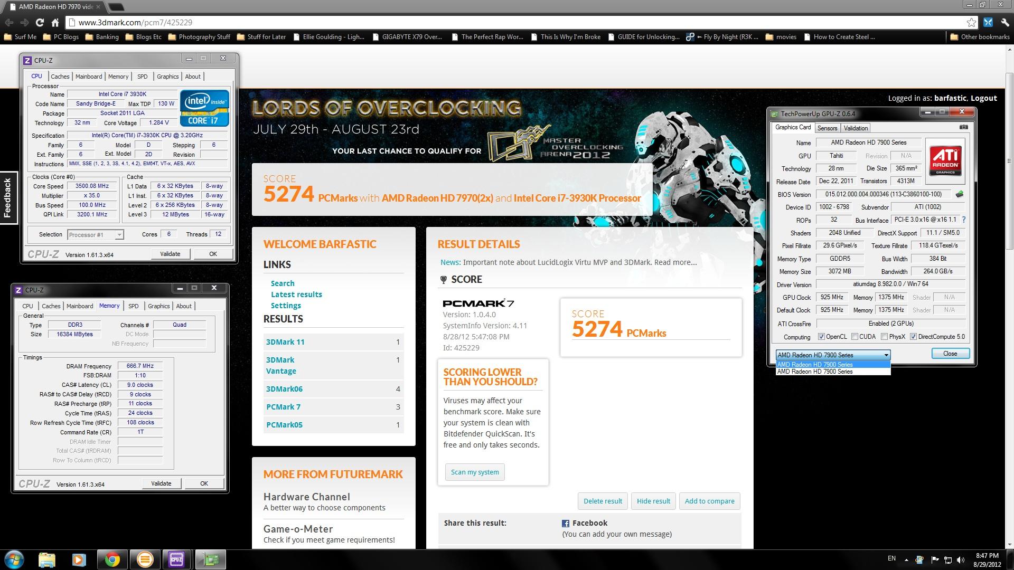This screenshot has height=570, width=1014.
Task: Click the Close button in GPU-Z
Action: (950, 354)
